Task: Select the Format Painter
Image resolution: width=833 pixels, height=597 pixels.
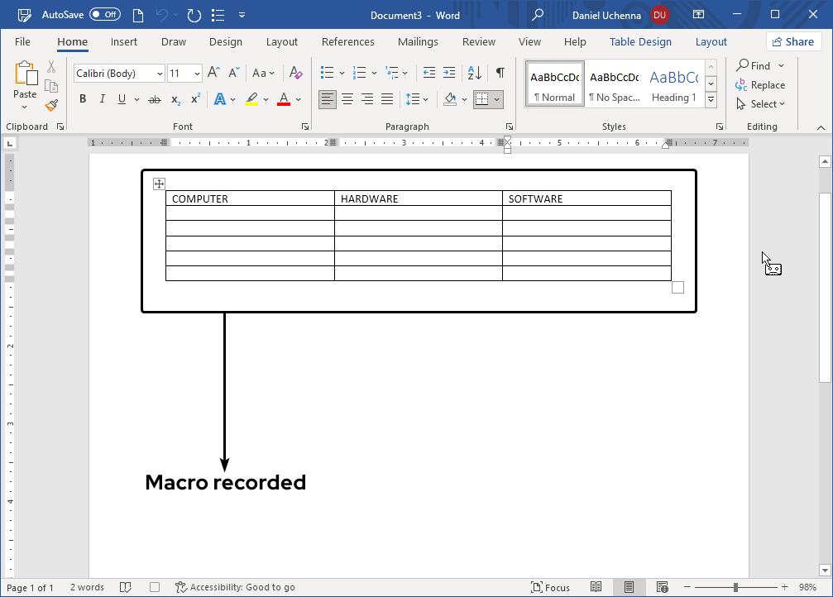Action: (50, 104)
